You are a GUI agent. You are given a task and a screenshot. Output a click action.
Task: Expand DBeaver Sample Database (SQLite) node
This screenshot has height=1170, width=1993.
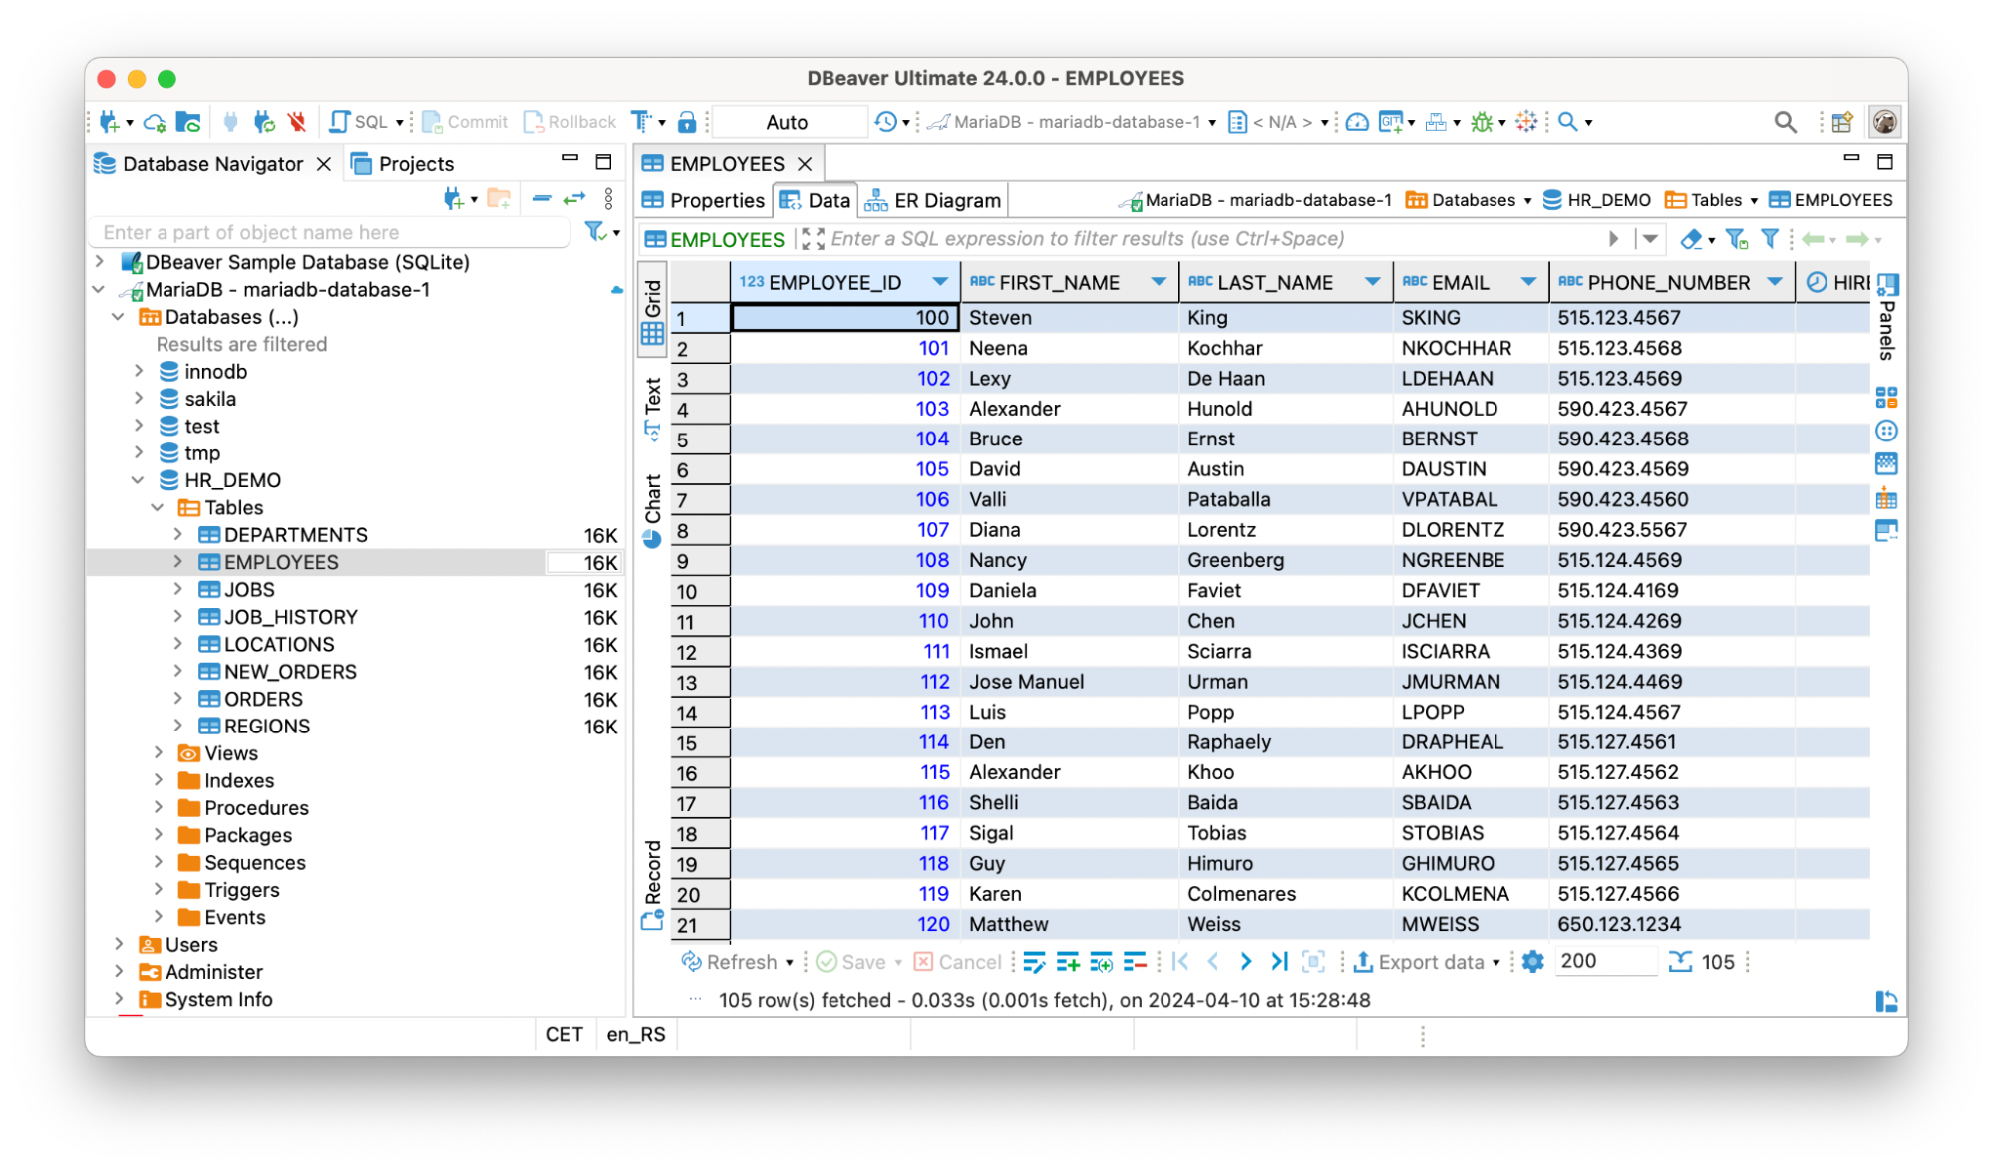[x=98, y=262]
